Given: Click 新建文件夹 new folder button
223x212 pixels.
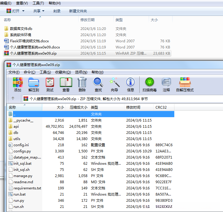Looking at the screenshot, I should (x=78, y=11).
